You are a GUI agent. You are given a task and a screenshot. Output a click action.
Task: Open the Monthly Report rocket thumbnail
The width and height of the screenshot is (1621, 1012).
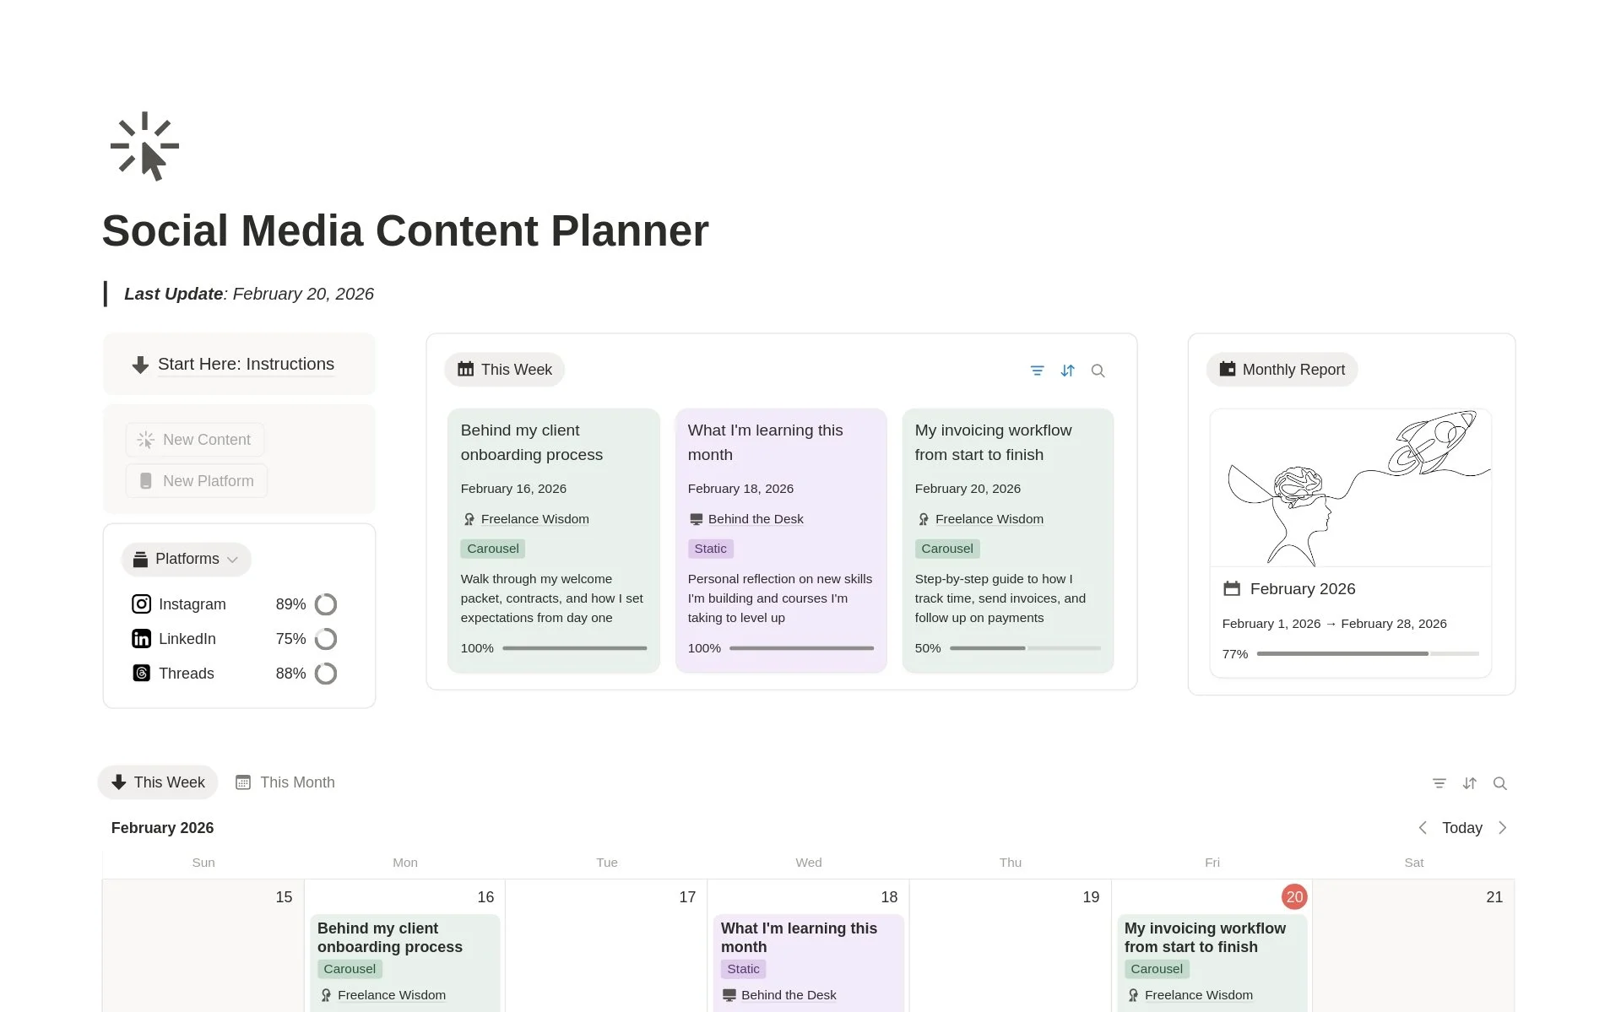pos(1350,488)
